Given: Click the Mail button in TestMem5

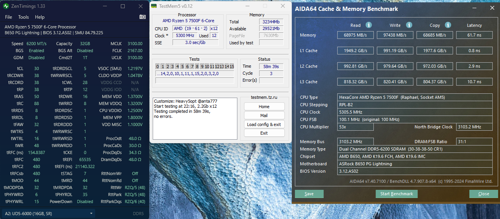Looking at the screenshot, I should click(x=264, y=116).
